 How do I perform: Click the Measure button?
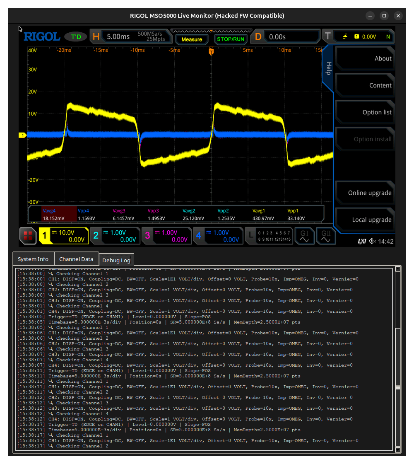[192, 39]
